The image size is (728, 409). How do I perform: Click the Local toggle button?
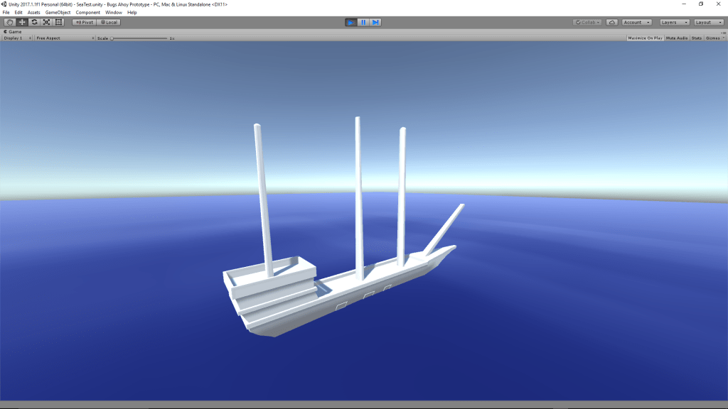108,22
